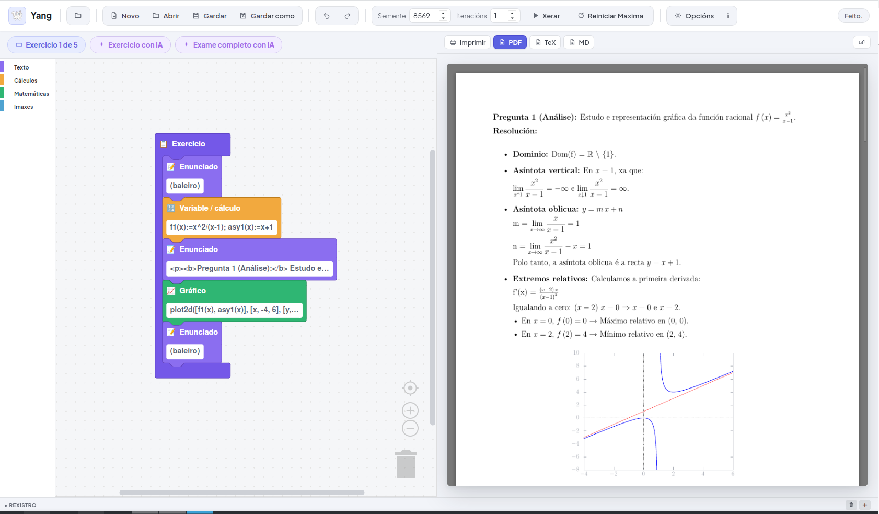Print the document with Imprimir
The width and height of the screenshot is (879, 514).
point(468,42)
